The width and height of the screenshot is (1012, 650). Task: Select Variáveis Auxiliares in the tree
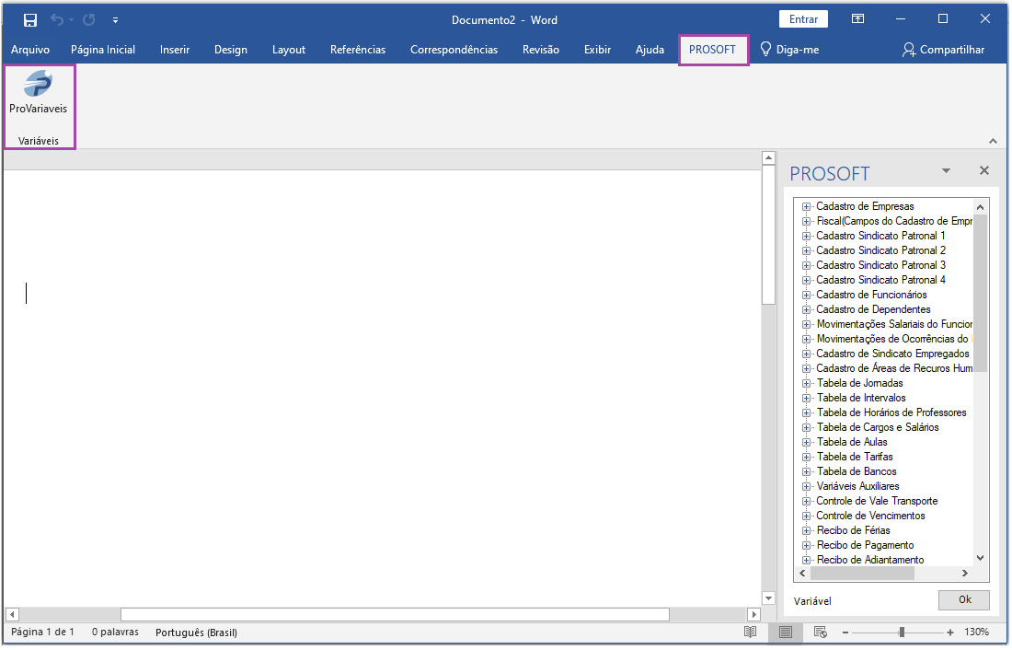tap(857, 486)
